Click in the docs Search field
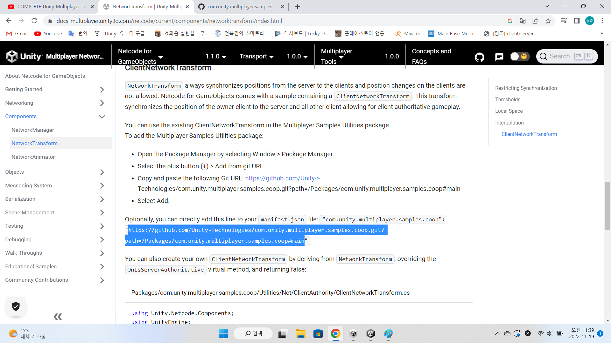The image size is (611, 343). pyautogui.click(x=560, y=57)
